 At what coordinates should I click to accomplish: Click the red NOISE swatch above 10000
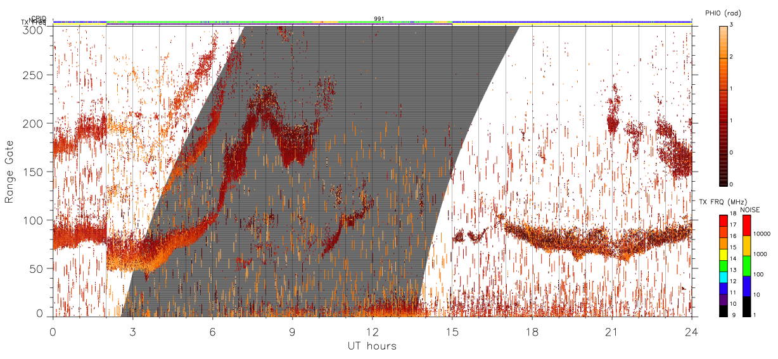747,225
